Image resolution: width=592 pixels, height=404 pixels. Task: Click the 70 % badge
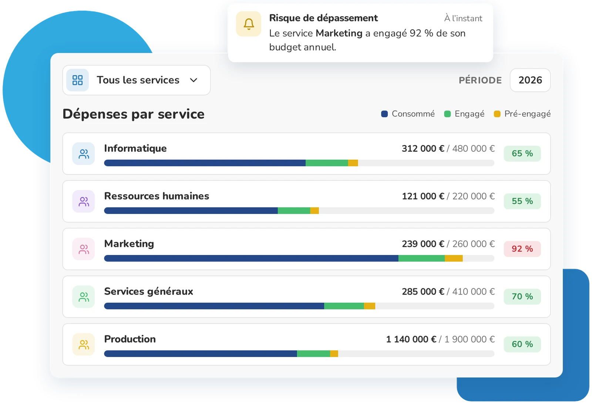[x=522, y=296]
